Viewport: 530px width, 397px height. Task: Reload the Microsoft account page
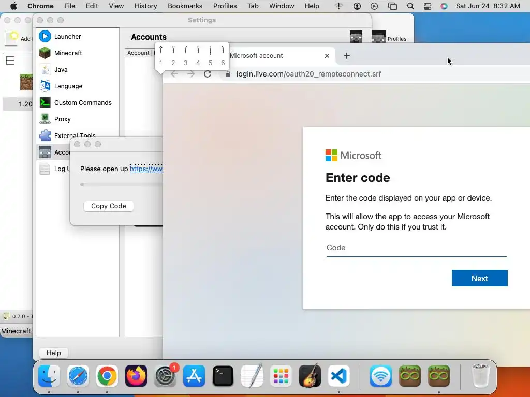click(x=208, y=74)
